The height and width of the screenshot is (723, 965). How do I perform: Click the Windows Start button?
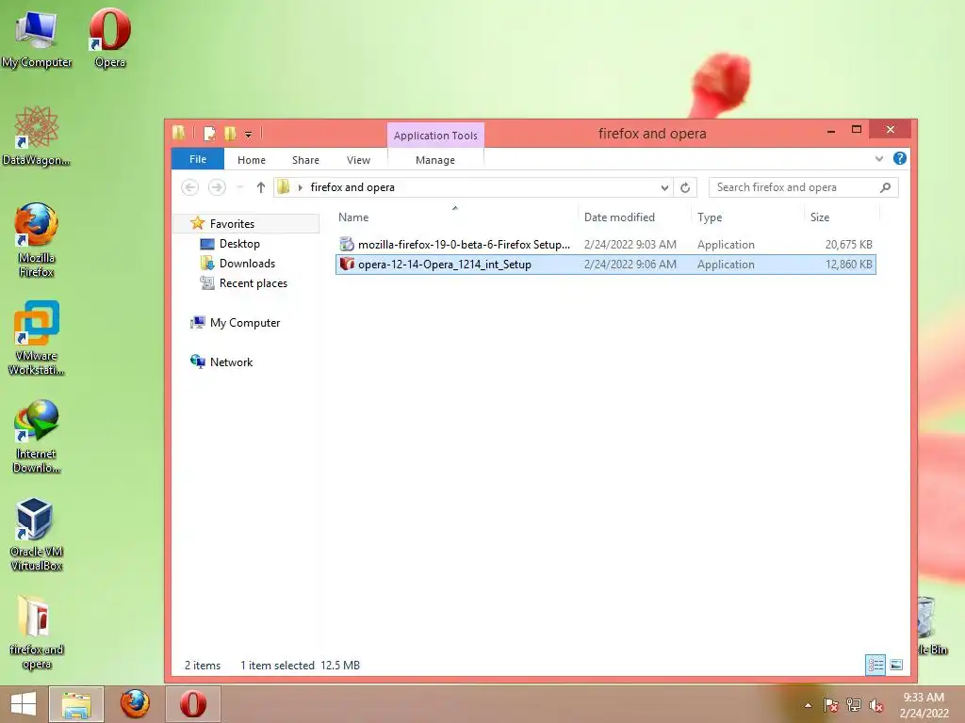[x=24, y=704]
